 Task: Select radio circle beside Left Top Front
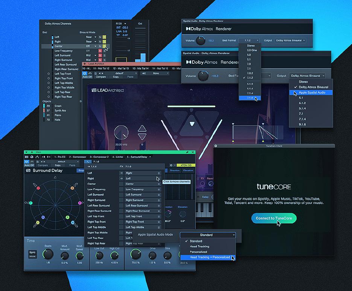(49, 74)
